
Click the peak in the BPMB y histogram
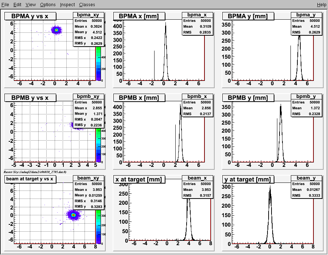281,106
